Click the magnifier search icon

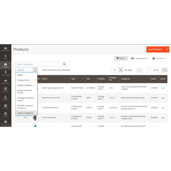click(x=65, y=64)
